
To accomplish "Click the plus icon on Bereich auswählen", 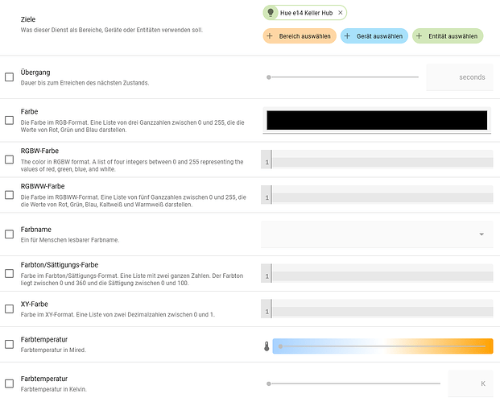I will (x=271, y=36).
